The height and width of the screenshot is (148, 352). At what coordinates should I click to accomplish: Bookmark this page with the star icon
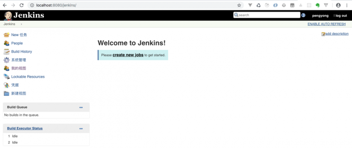click(239, 5)
